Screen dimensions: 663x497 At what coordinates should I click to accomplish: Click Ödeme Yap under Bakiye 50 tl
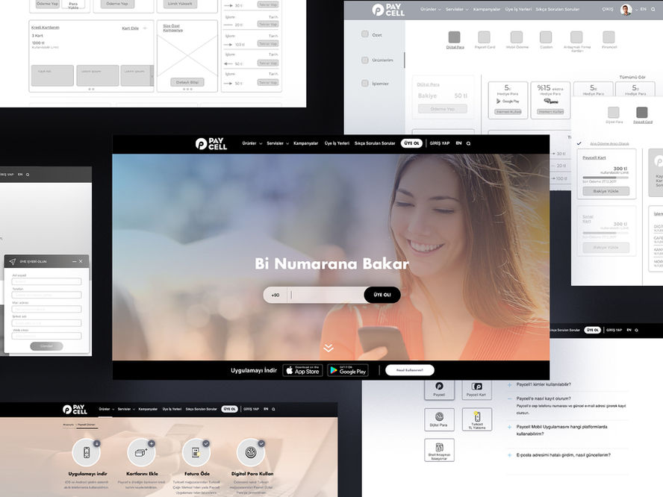(x=443, y=109)
